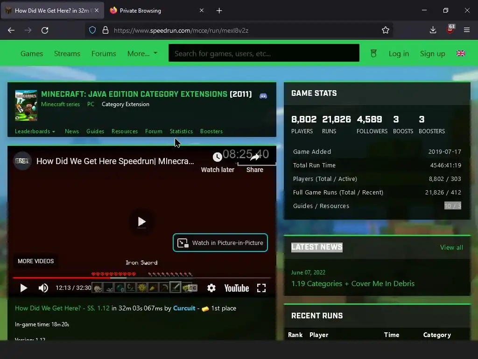Open the Firefox downloads panel
This screenshot has width=478, height=359.
[433, 30]
